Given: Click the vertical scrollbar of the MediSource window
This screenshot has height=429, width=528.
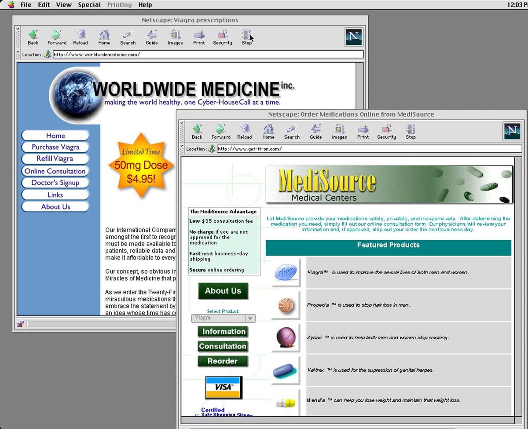Looking at the screenshot, I should pos(518,286).
